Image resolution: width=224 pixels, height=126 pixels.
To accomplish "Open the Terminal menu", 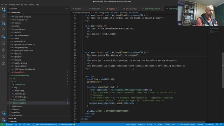I will pos(31,5).
